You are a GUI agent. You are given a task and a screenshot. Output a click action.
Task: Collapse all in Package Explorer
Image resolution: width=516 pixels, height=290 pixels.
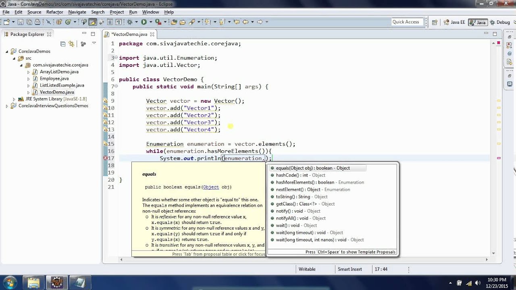click(63, 43)
